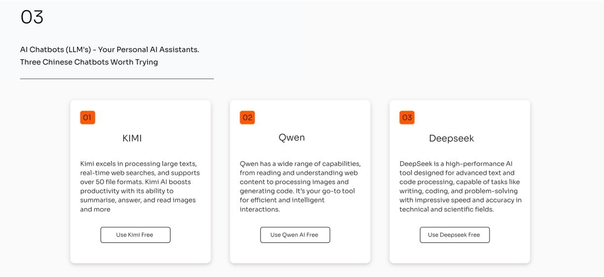The image size is (604, 277).
Task: Click Three Chinese Chatbots Worth Trying text
Action: pyautogui.click(x=89, y=62)
